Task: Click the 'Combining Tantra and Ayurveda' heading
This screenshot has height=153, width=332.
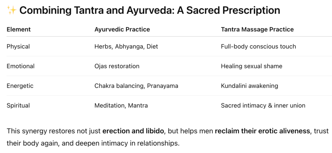Action: pos(150,11)
